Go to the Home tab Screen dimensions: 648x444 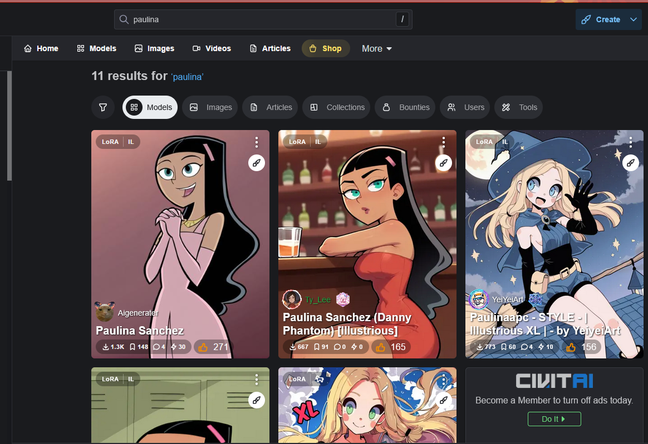(41, 49)
